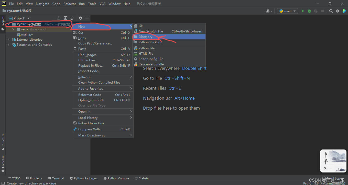Open the Refactor menu

[x=70, y=4]
